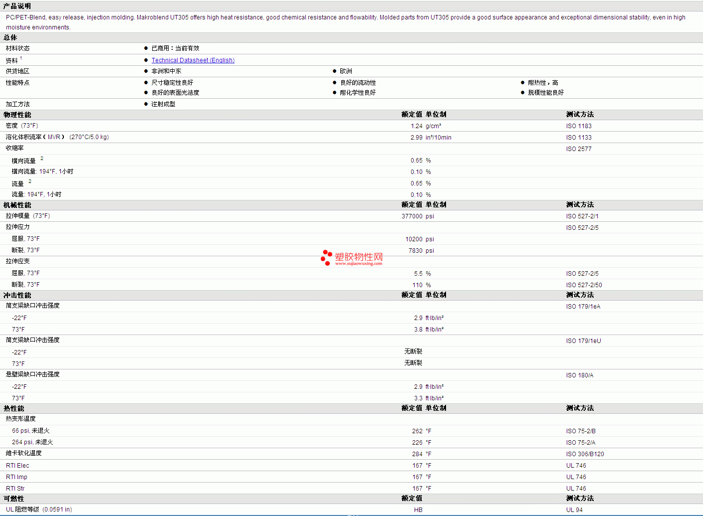Click the 产品说明 section header
The height and width of the screenshot is (516, 703).
17,6
